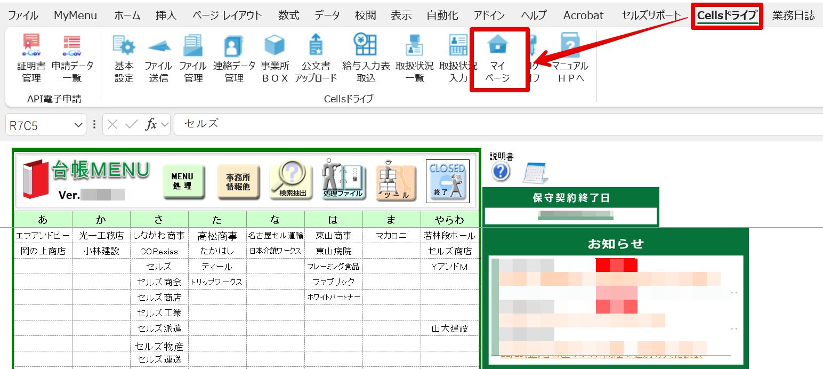Select the は column header
The height and width of the screenshot is (369, 823).
[x=334, y=219]
